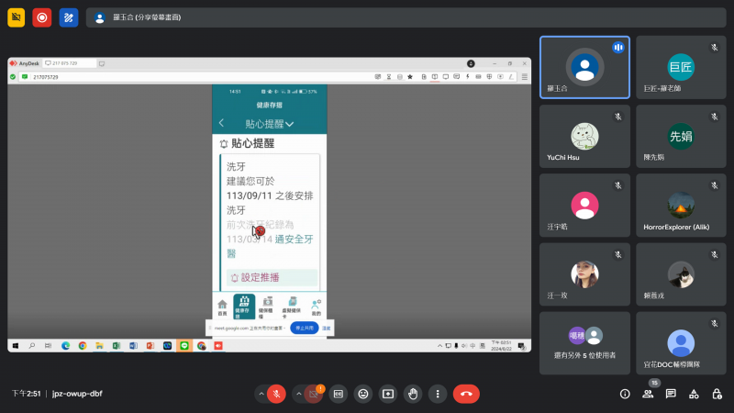Click the meeting code jpz-owup-dbf

(77, 394)
